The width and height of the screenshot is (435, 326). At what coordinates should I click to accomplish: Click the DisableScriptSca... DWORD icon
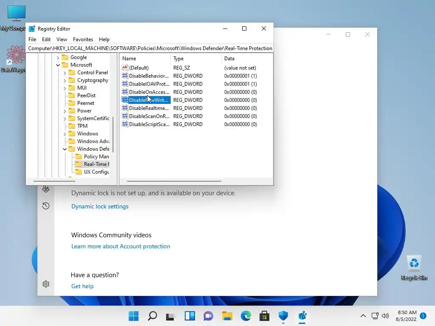coord(125,124)
